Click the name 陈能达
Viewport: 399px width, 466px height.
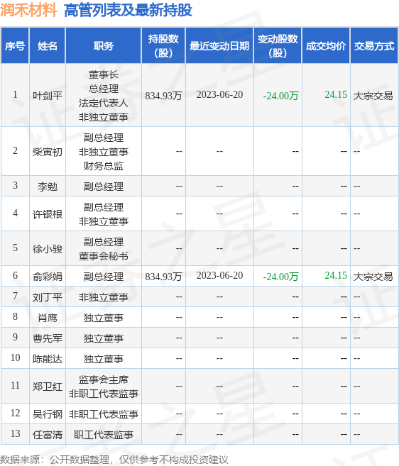pos(48,359)
